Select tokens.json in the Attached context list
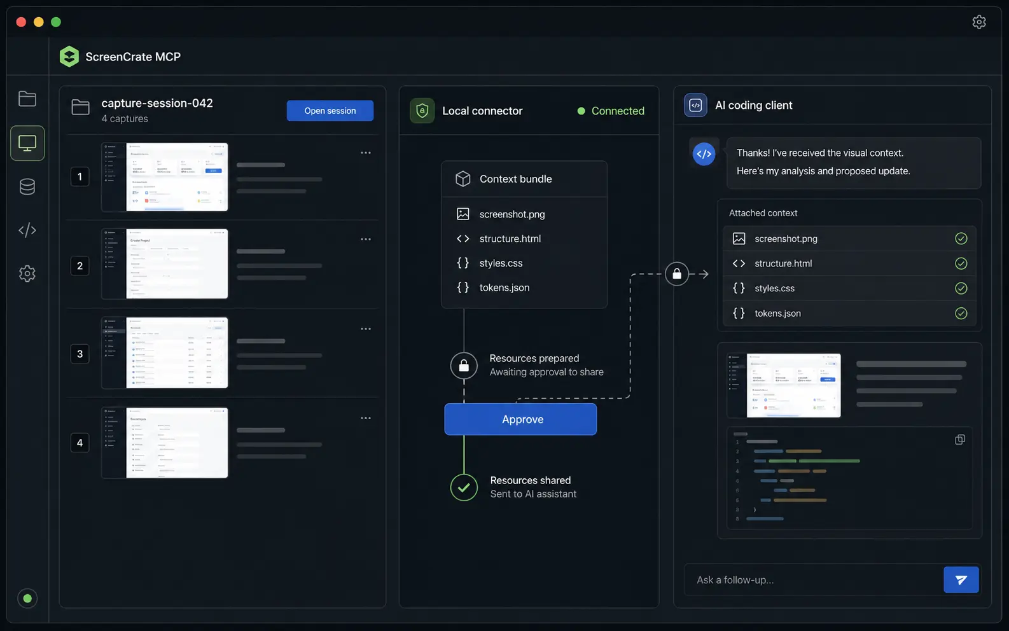1009x631 pixels. (850, 313)
